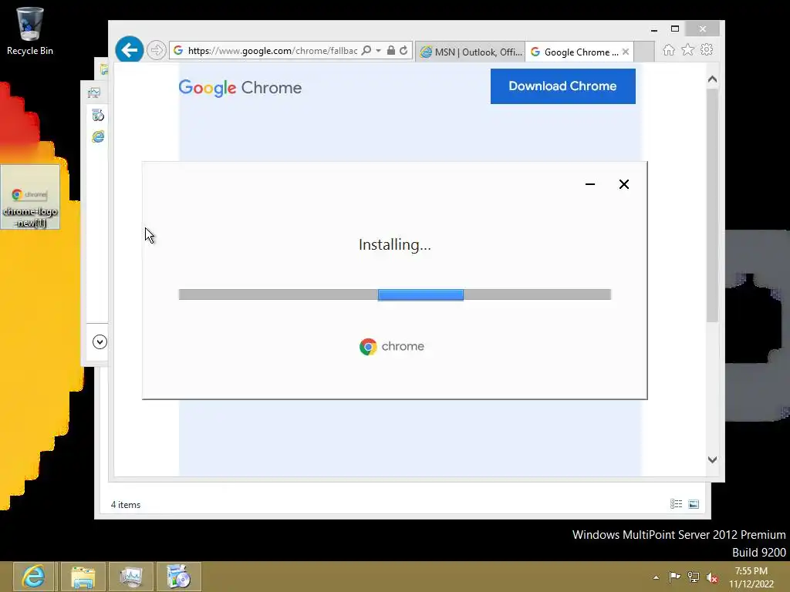This screenshot has width=790, height=592.
Task: Click the 4 items status text in Explorer
Action: tap(126, 505)
